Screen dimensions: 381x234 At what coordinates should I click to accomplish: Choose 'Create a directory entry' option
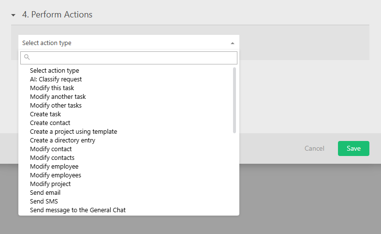[62, 140]
